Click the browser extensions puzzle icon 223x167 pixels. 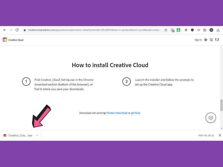pos(205,30)
